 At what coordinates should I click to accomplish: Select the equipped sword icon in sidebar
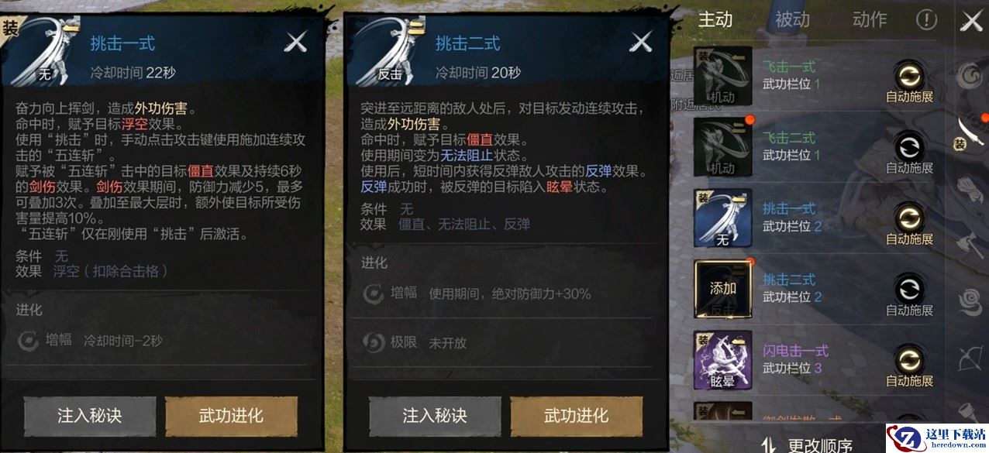(970, 132)
